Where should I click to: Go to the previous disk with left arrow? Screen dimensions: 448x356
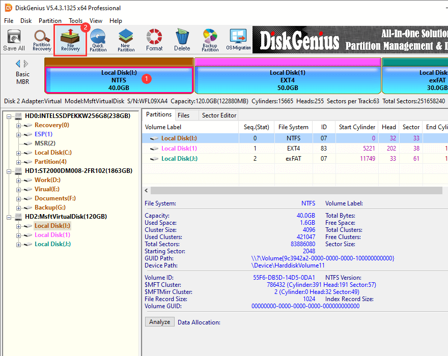pos(18,64)
